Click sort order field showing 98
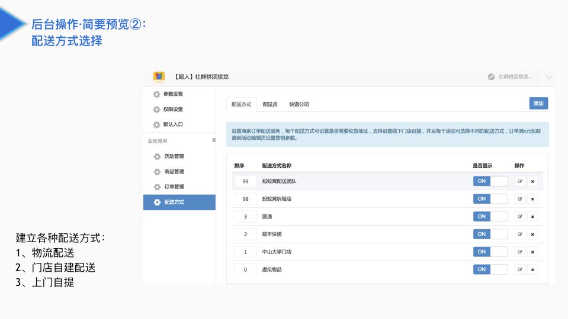Screen dimensions: 568x319 click(x=246, y=199)
